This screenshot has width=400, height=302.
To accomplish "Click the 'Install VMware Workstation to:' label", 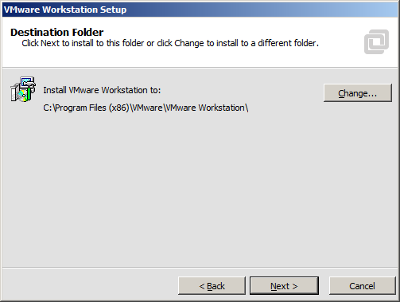I will (102, 90).
